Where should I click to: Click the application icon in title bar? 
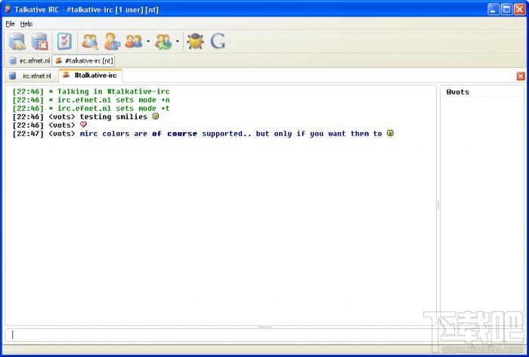click(x=8, y=9)
